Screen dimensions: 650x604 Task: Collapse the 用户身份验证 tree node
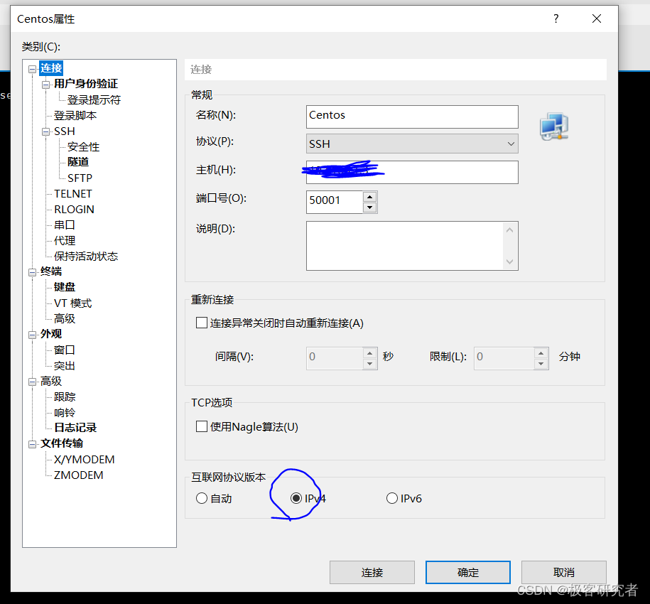(45, 85)
